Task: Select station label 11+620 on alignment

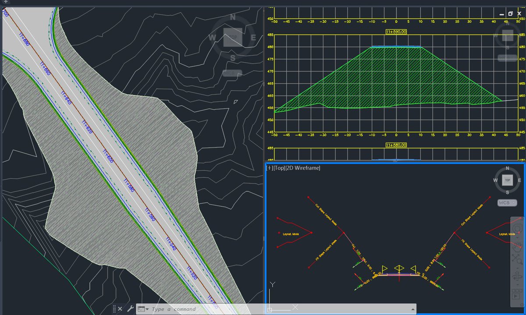Action: click(x=87, y=126)
